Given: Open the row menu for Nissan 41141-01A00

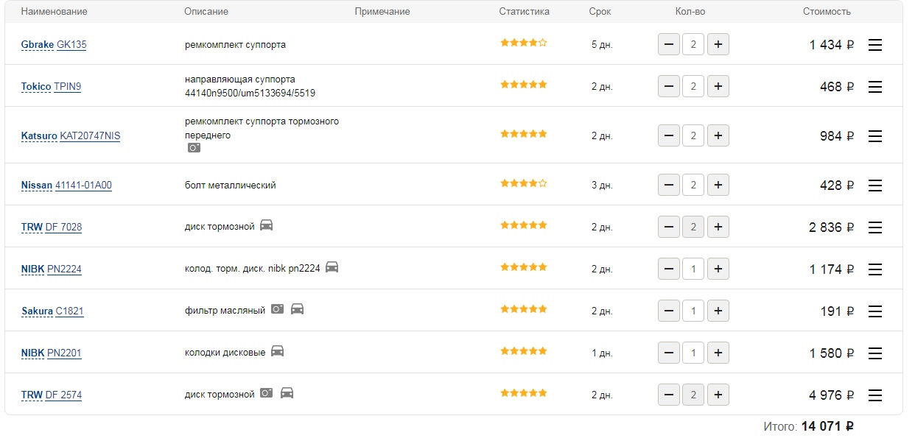Looking at the screenshot, I should 875,186.
